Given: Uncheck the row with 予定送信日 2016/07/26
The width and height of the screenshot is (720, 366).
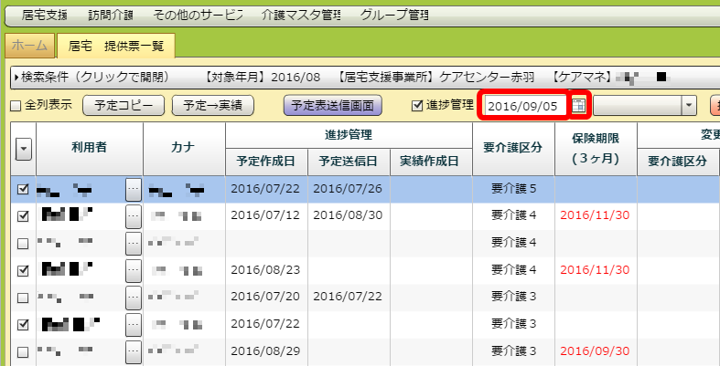Looking at the screenshot, I should pos(23,190).
